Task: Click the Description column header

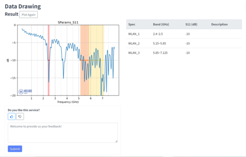Action: [x=219, y=25]
